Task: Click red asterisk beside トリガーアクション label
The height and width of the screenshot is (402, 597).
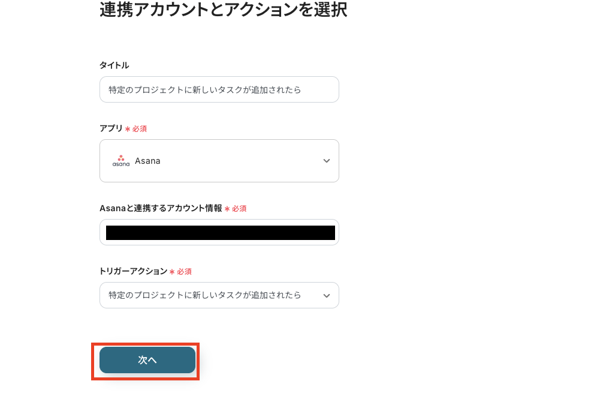Action: point(172,272)
